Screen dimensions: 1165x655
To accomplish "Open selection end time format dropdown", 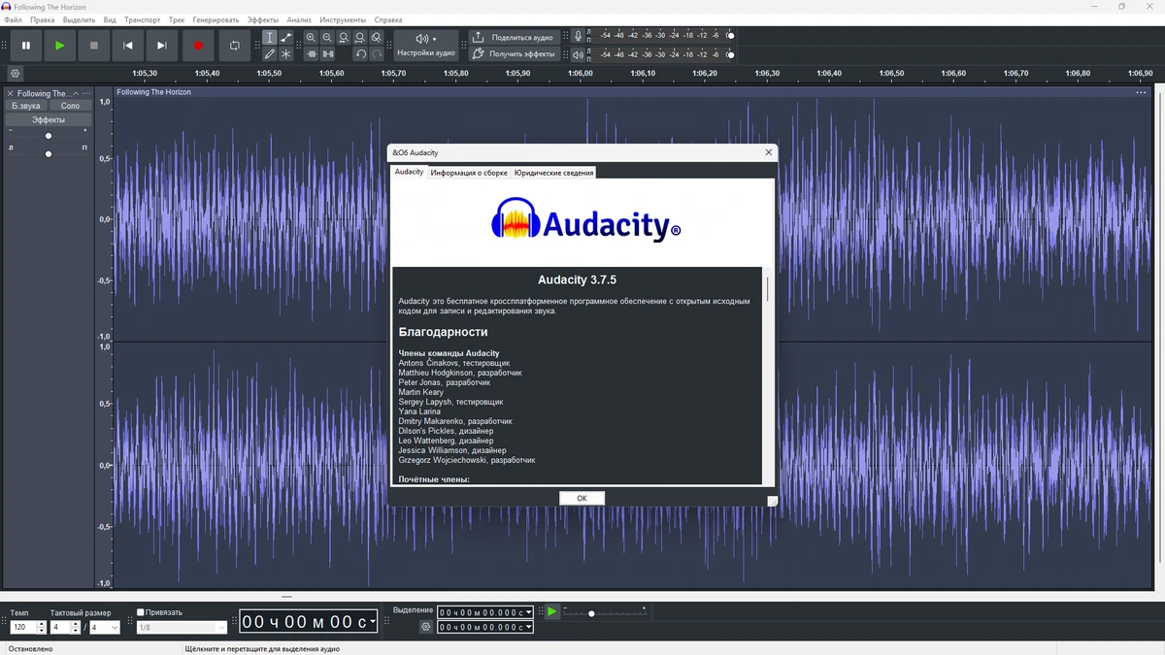I will point(529,628).
